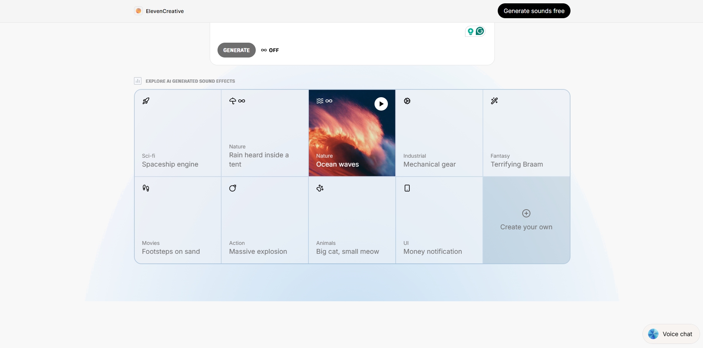703x348 pixels.
Task: Click the Grammarly icon in the text box
Action: pyautogui.click(x=480, y=31)
